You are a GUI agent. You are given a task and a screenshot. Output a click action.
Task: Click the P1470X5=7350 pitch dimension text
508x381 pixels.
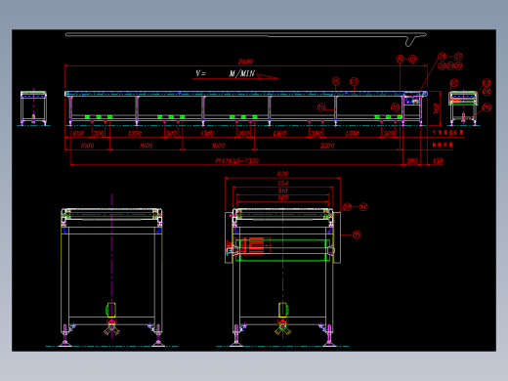pos(237,160)
